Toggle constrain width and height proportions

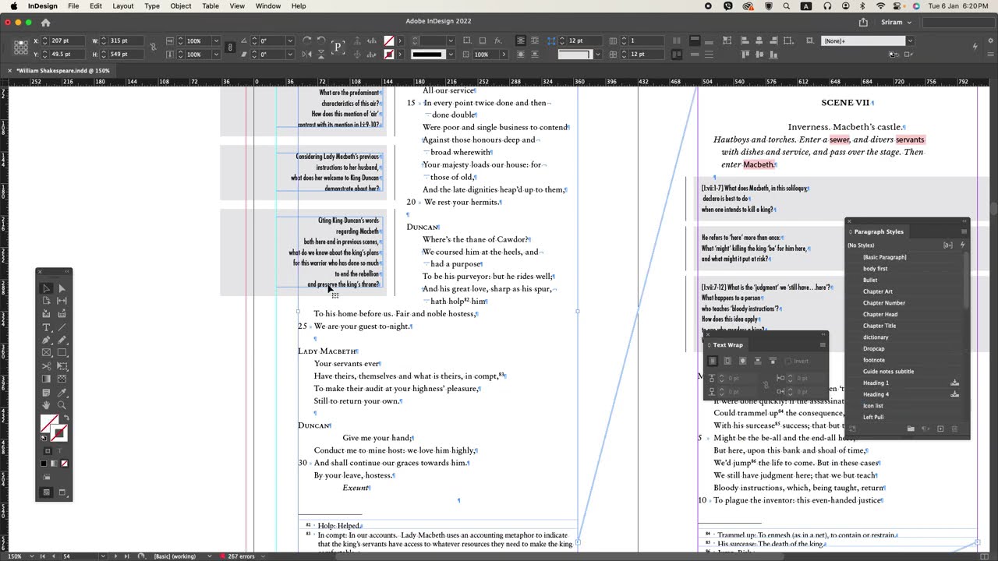[153, 48]
